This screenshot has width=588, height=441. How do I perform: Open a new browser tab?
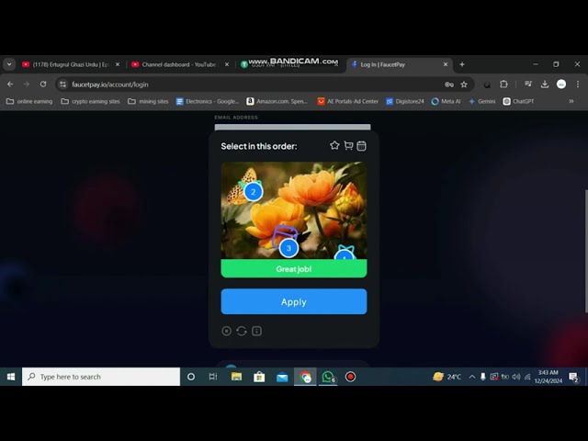tap(462, 64)
